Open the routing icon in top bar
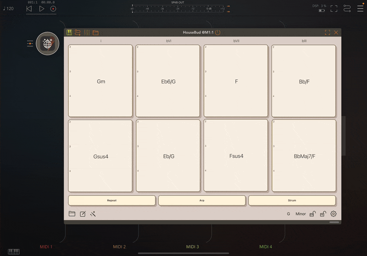 click(347, 9)
